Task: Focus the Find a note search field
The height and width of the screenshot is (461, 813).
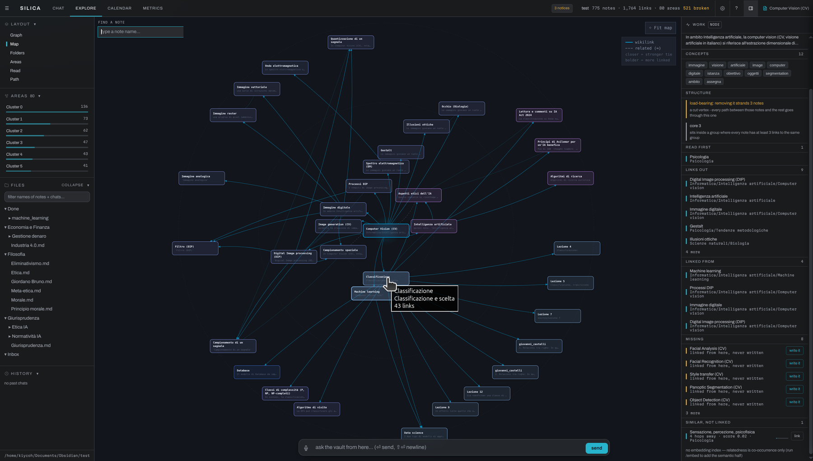Action: coord(141,32)
